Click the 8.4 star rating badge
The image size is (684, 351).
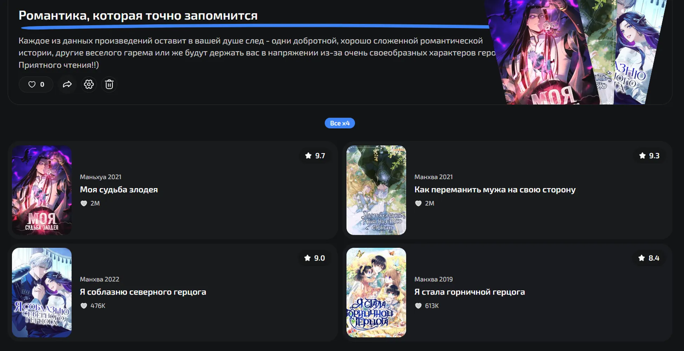pos(649,258)
